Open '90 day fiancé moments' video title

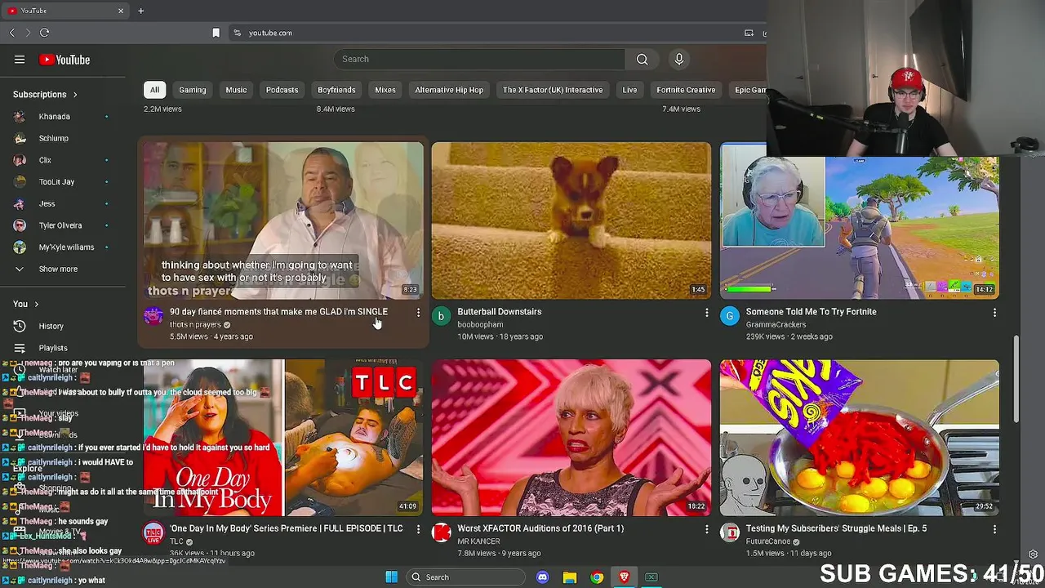click(278, 311)
